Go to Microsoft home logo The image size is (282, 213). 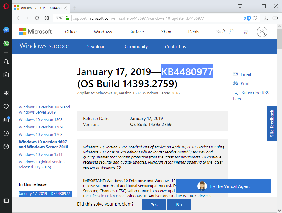(x=35, y=32)
